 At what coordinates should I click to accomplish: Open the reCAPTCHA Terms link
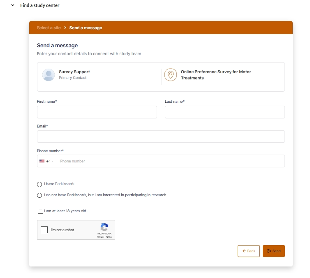(109, 237)
